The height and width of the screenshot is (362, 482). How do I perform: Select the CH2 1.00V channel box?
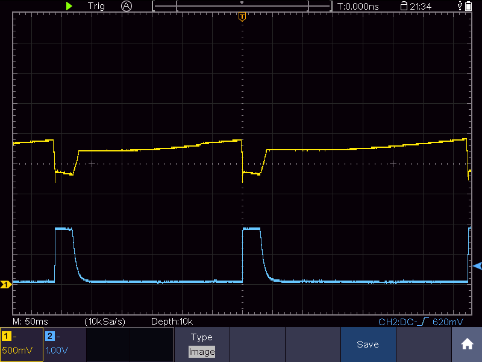click(x=65, y=345)
